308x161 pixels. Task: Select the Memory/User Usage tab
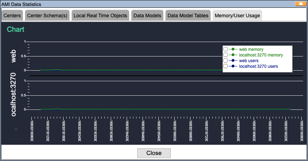(237, 16)
